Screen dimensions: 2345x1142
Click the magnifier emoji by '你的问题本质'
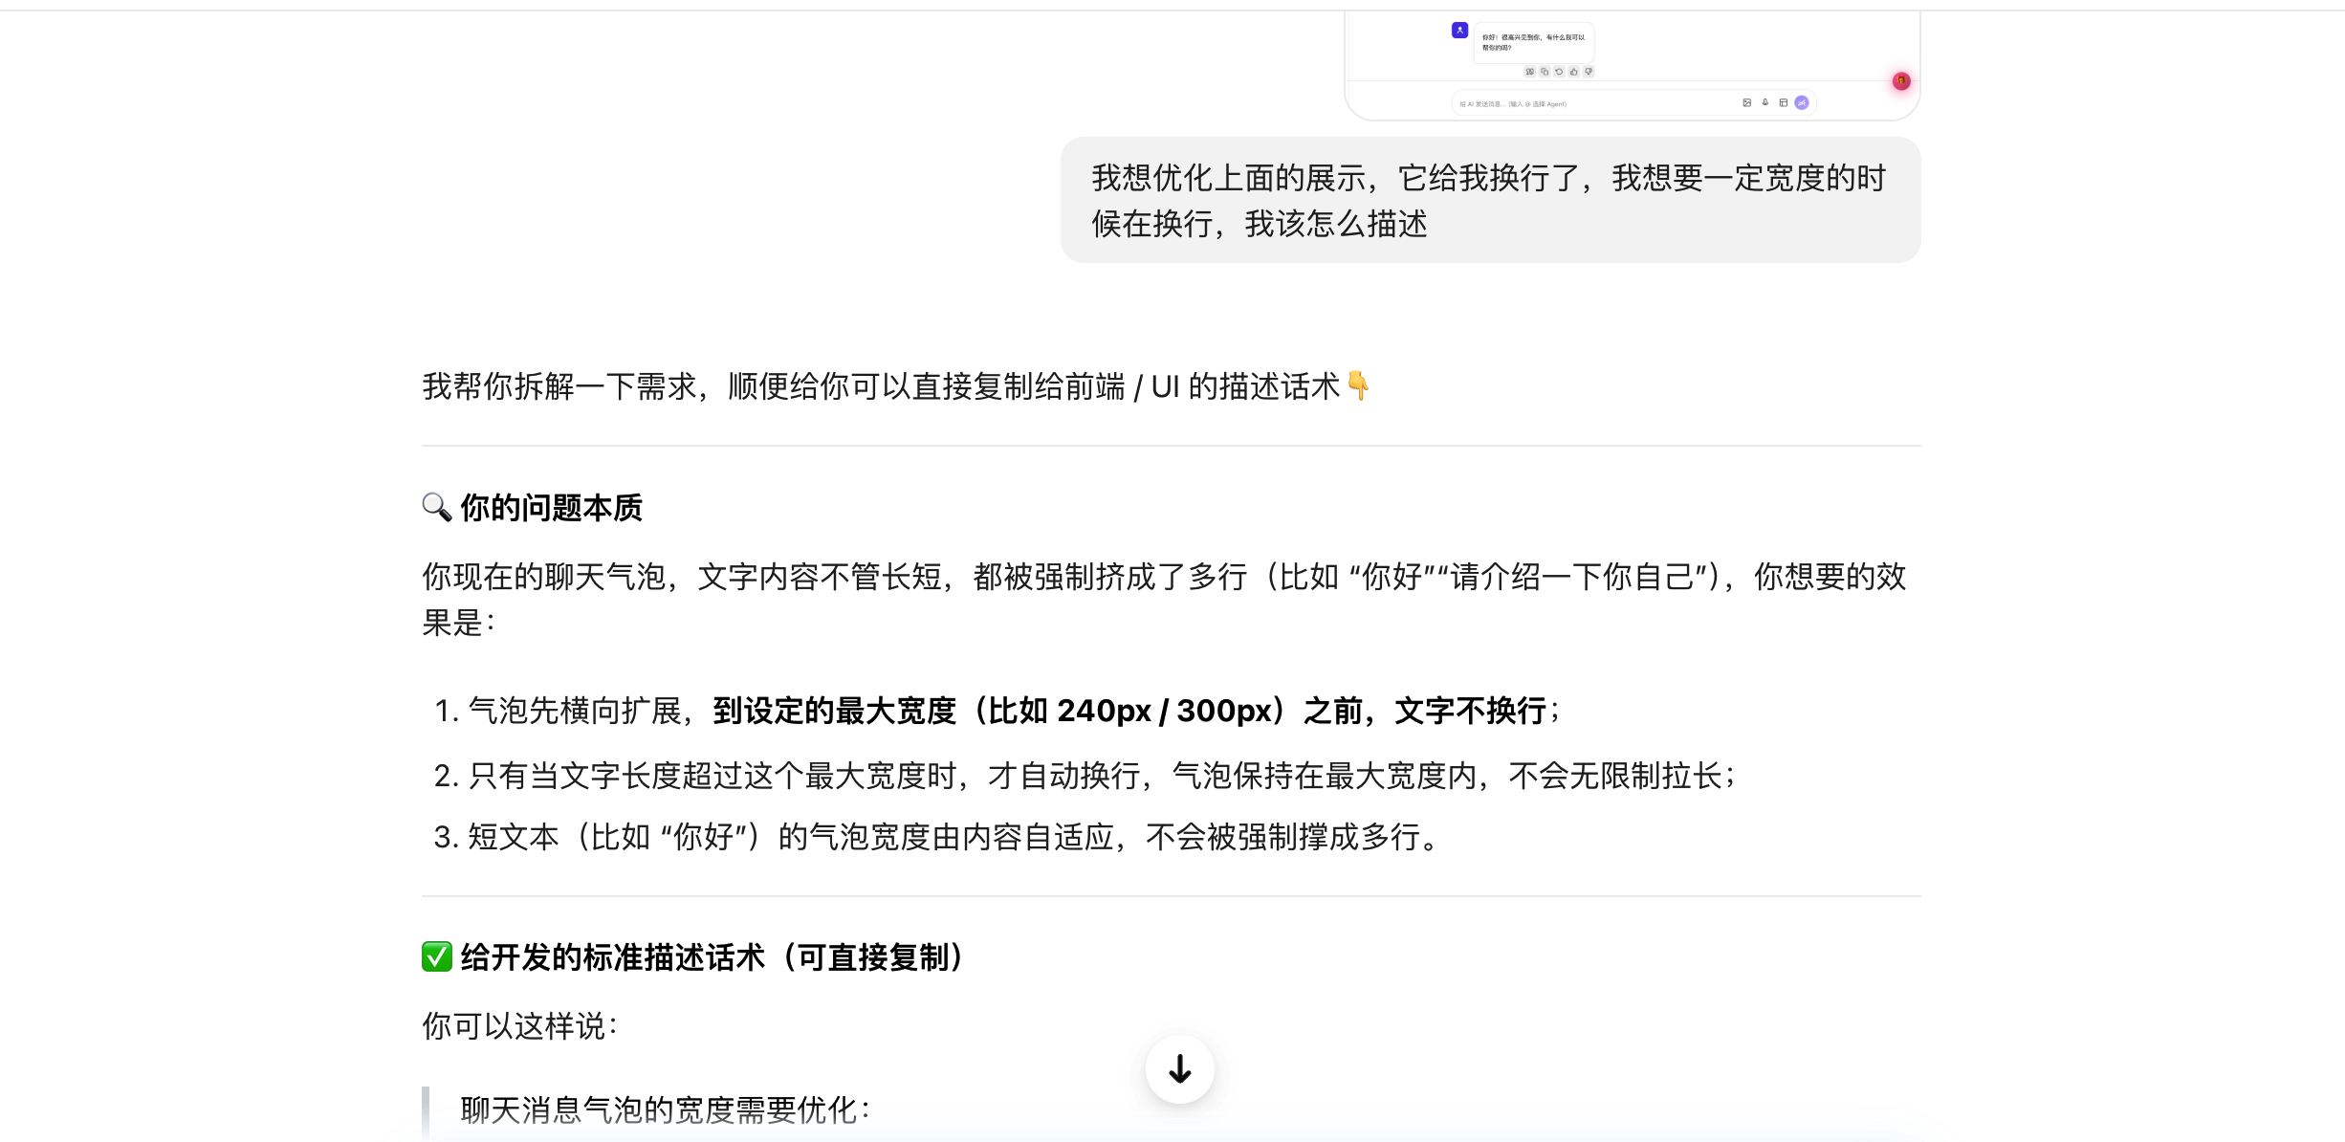point(436,507)
